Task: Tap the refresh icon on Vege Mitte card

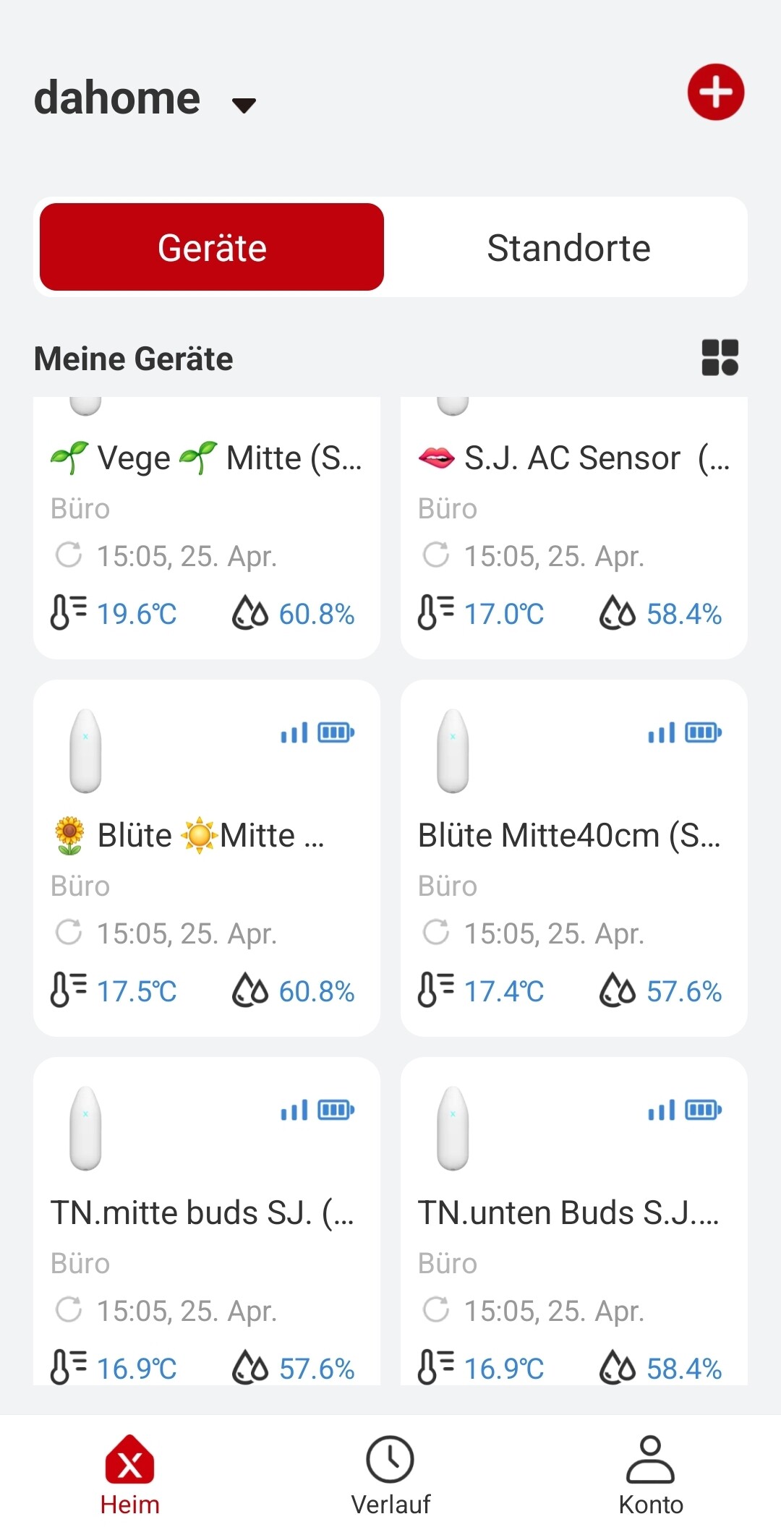Action: point(69,555)
